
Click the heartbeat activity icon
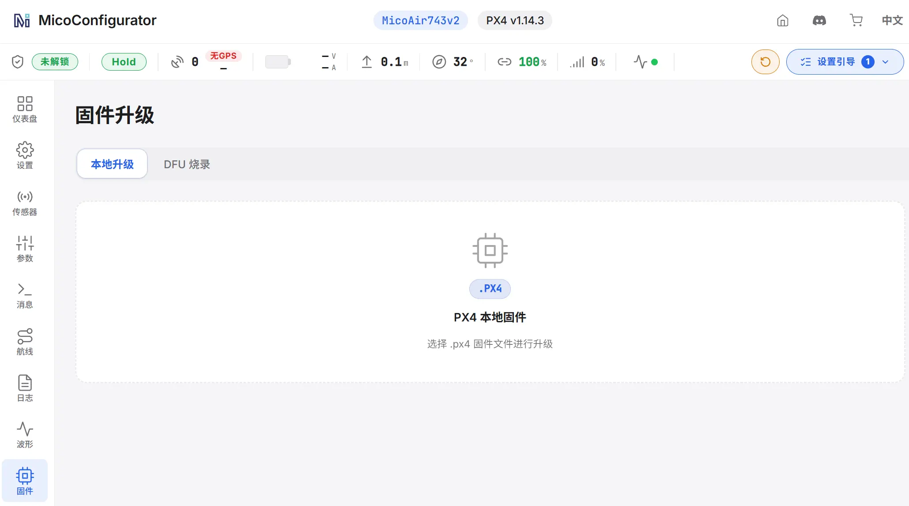(x=640, y=62)
